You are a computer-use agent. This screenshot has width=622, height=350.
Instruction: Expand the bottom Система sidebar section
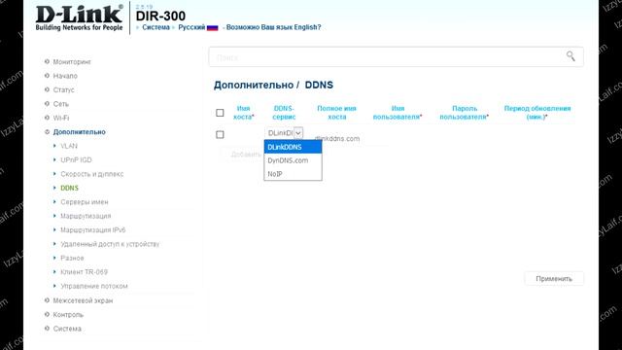pos(67,329)
